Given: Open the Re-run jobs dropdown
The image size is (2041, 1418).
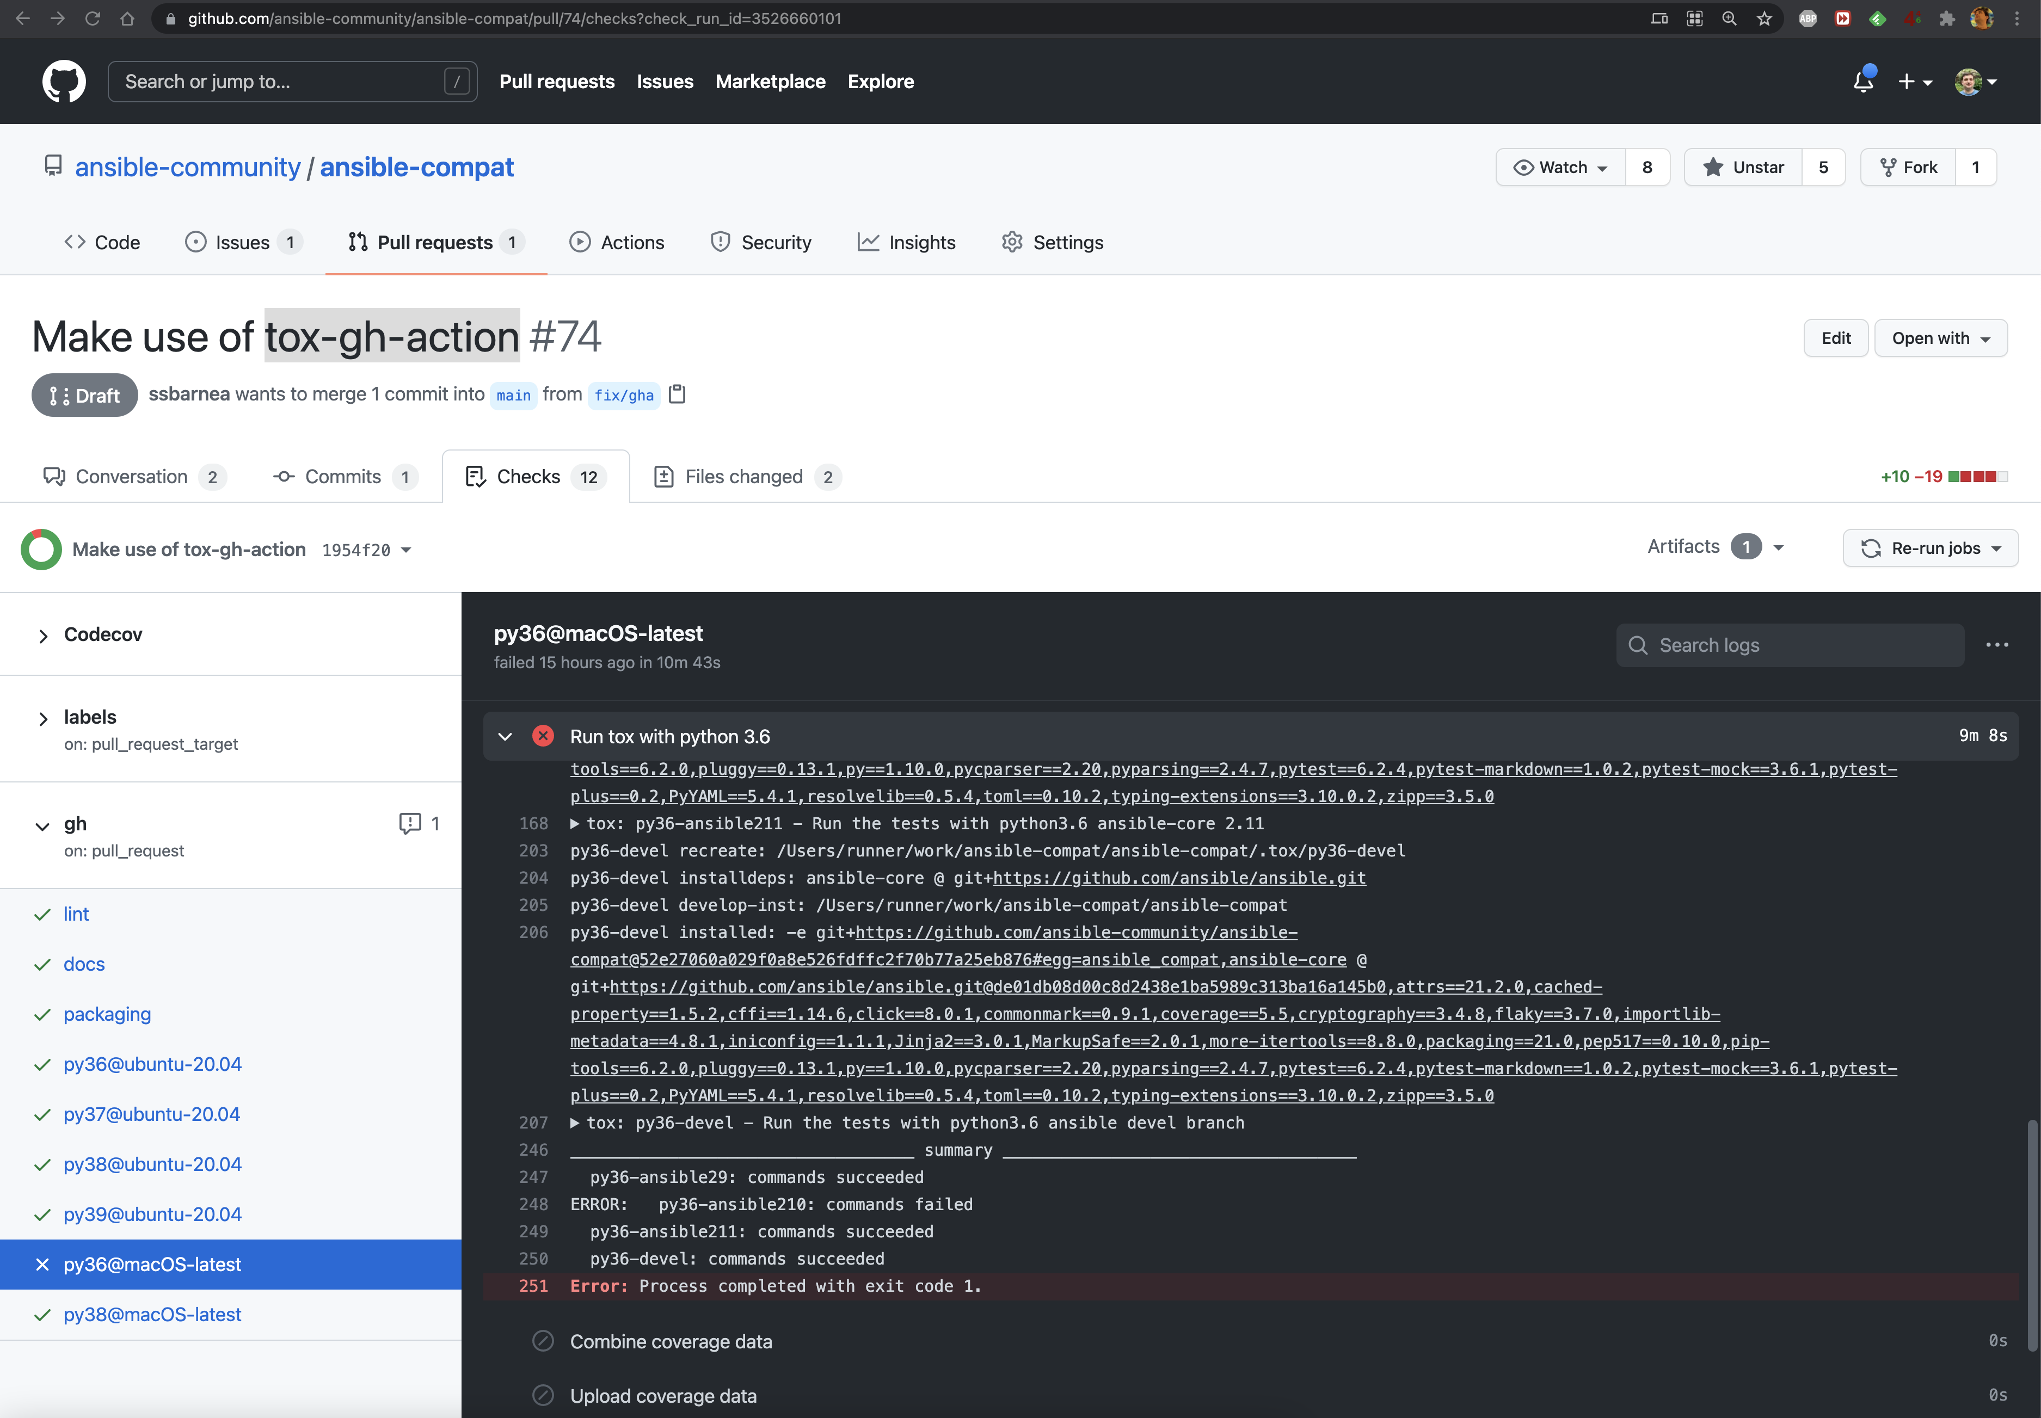Looking at the screenshot, I should pos(1930,548).
